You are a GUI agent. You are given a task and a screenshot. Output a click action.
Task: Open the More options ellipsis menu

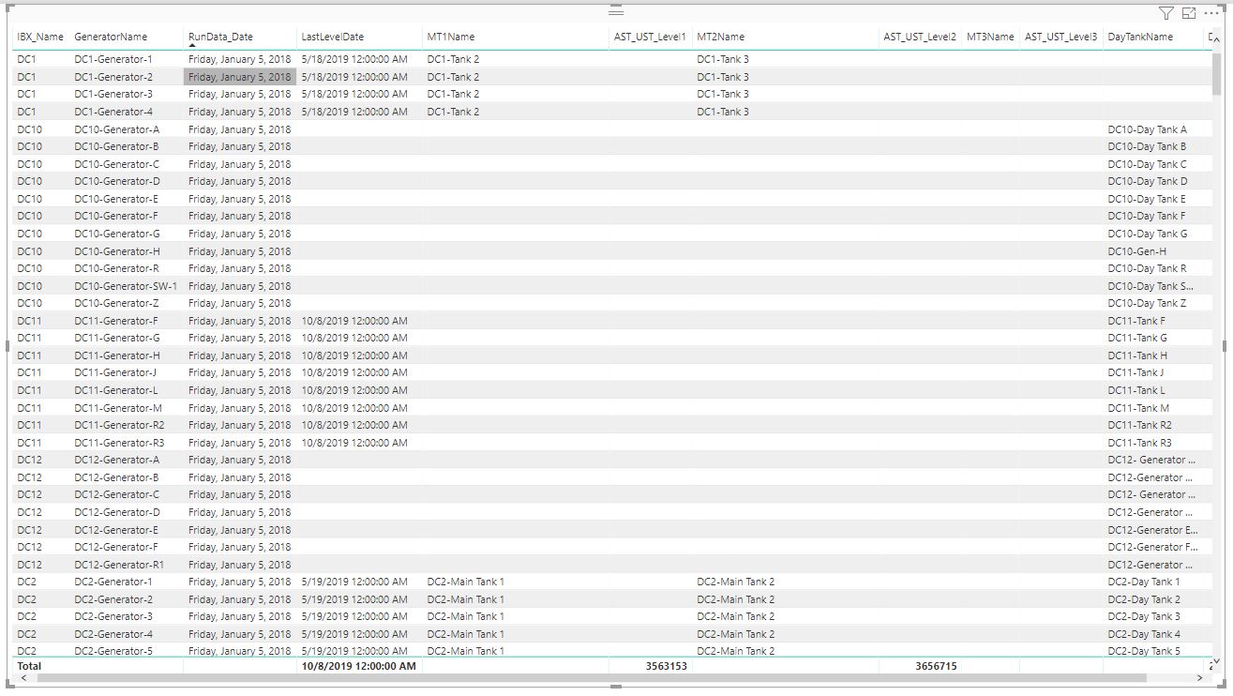click(x=1210, y=13)
